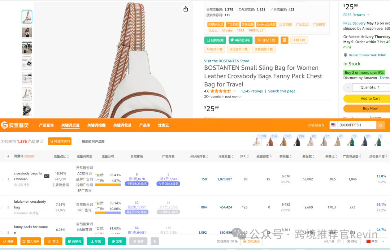Click the AC badge beside crossbody bags for women
Screen dimensions: 390x250
tap(47, 176)
